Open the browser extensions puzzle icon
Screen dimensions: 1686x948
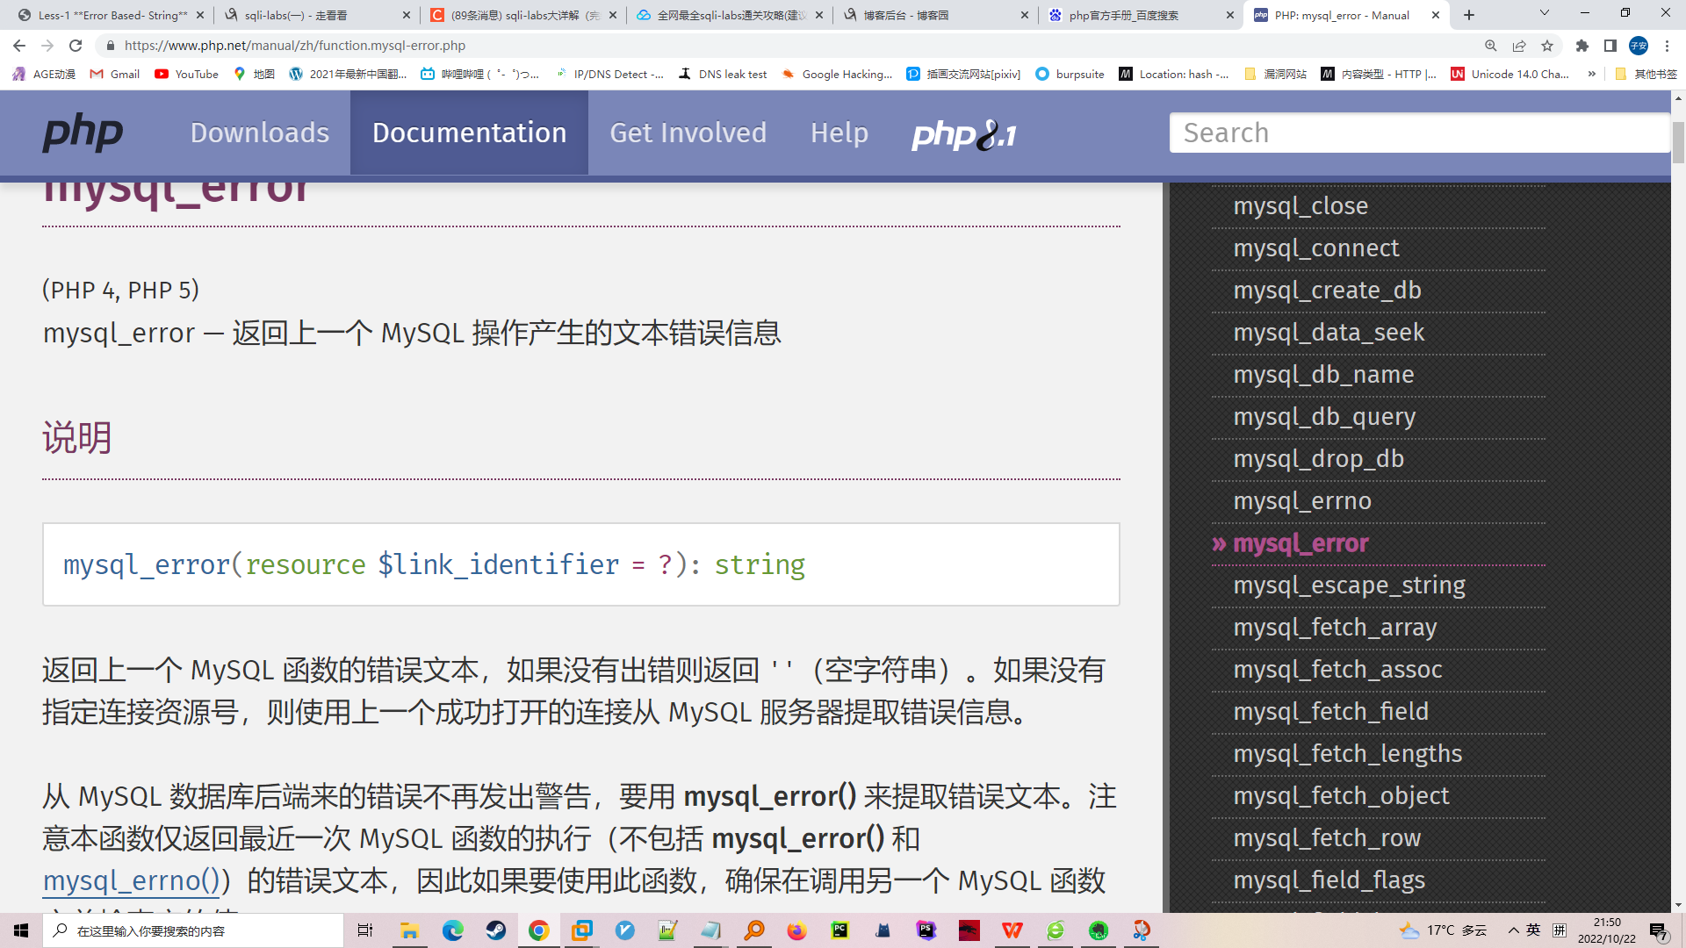coord(1582,46)
